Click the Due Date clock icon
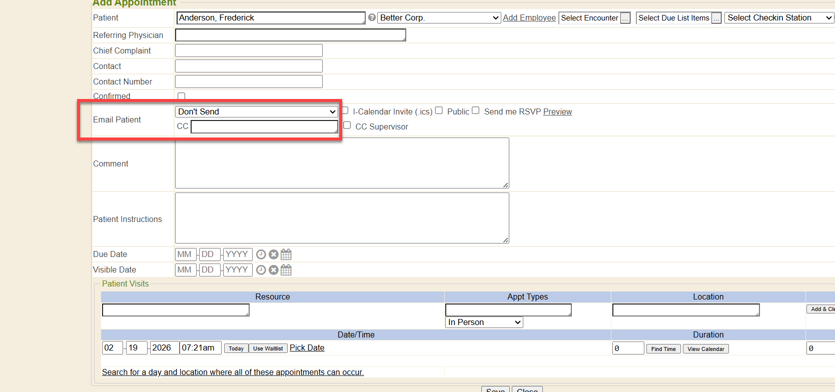 (x=261, y=254)
